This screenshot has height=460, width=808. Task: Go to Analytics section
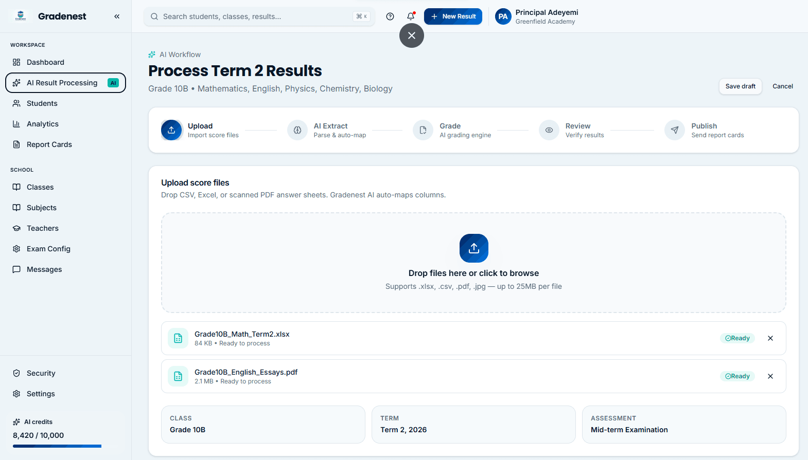[x=65, y=124]
